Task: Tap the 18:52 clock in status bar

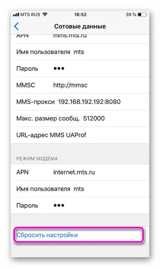Action: coord(80,14)
